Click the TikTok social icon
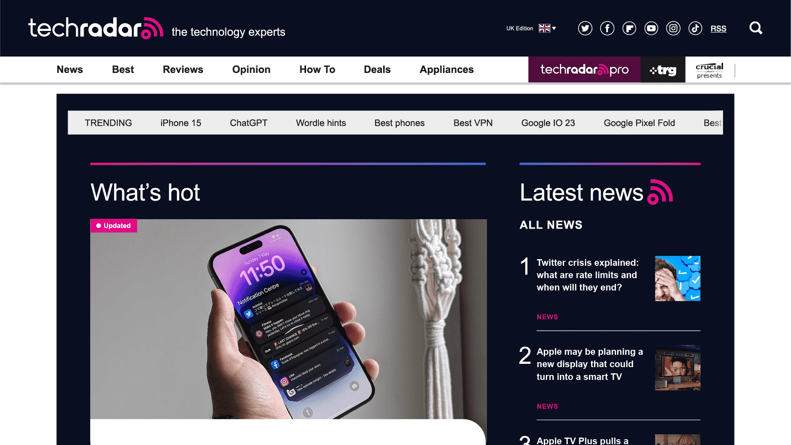The width and height of the screenshot is (791, 445). [x=696, y=28]
